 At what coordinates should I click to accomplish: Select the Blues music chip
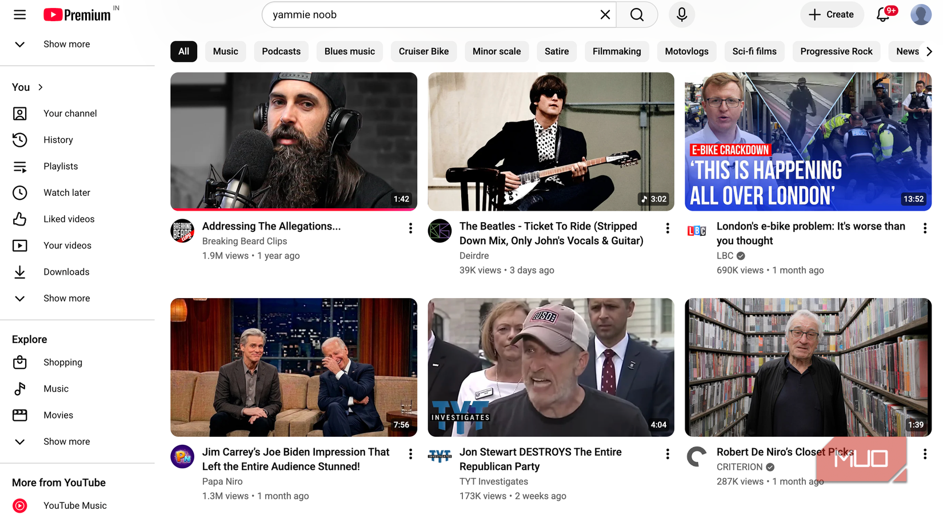pyautogui.click(x=350, y=51)
